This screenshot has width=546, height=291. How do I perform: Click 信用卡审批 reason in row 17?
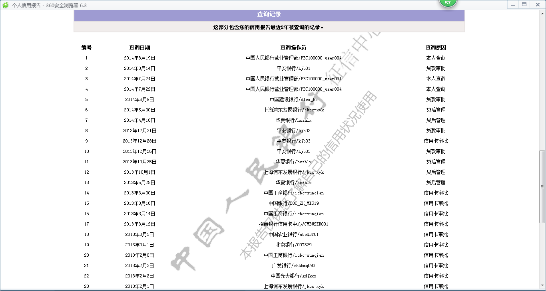(x=436, y=224)
